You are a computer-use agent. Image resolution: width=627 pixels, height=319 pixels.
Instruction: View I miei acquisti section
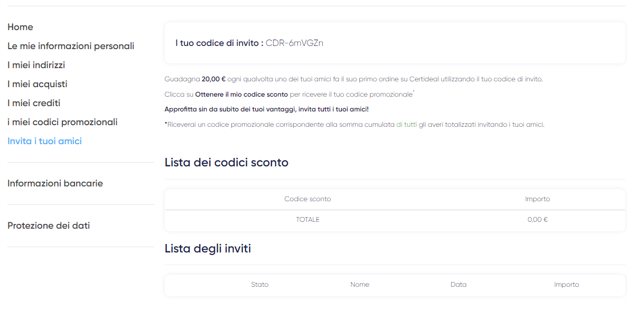37,85
